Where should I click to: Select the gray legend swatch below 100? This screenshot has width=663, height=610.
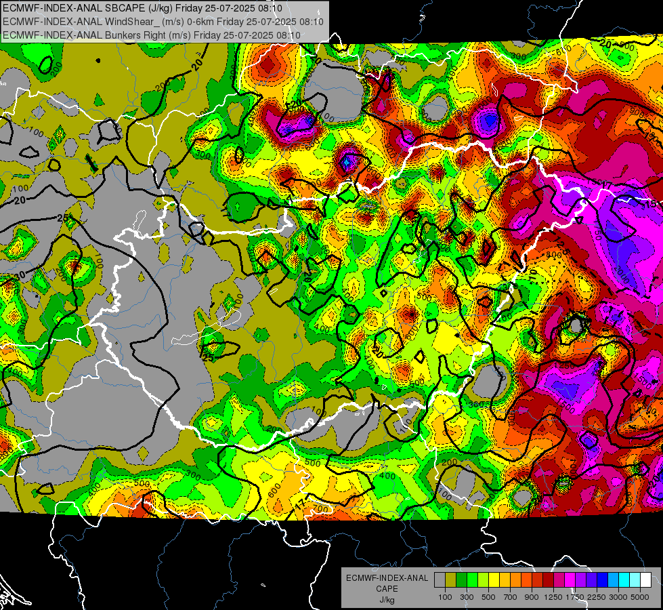pos(440,580)
